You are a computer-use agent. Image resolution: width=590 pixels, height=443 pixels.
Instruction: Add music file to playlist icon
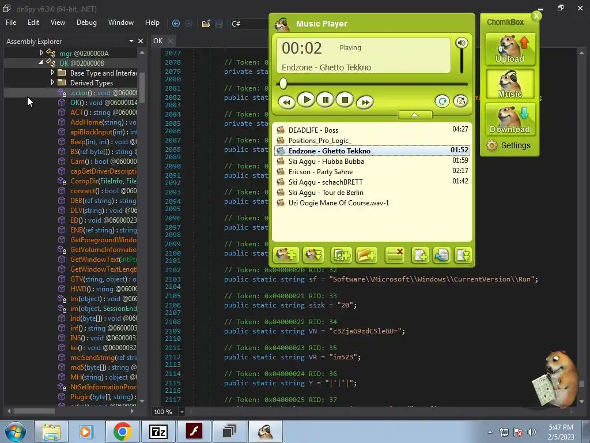341,255
